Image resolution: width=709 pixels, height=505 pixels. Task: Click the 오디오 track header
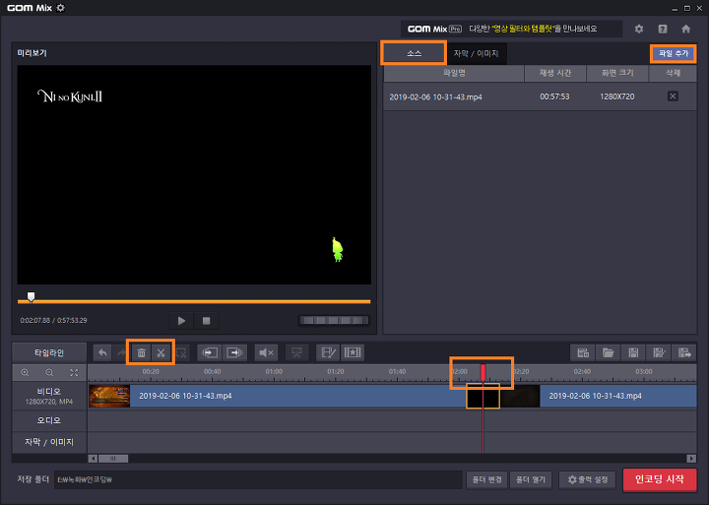[49, 420]
